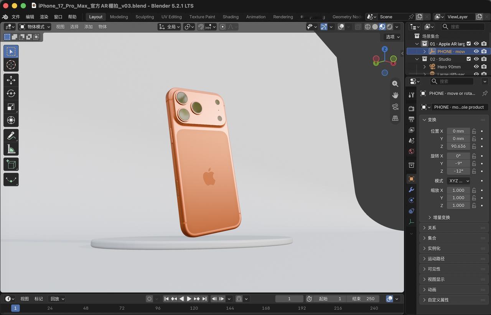Viewport: 491px width, 315px height.
Task: Select the Rotate tool
Action: (x=11, y=93)
